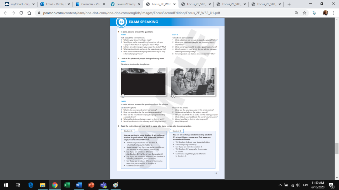Switch to the myCloud tab
Image resolution: width=339 pixels, height=190 pixels.
click(x=19, y=4)
